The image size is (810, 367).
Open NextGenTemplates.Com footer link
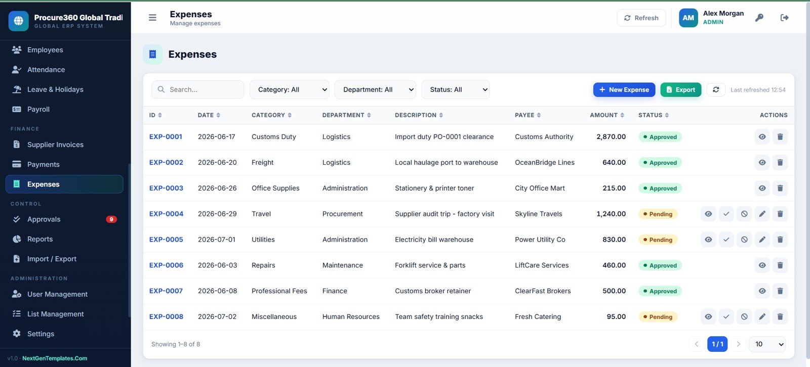click(x=55, y=358)
